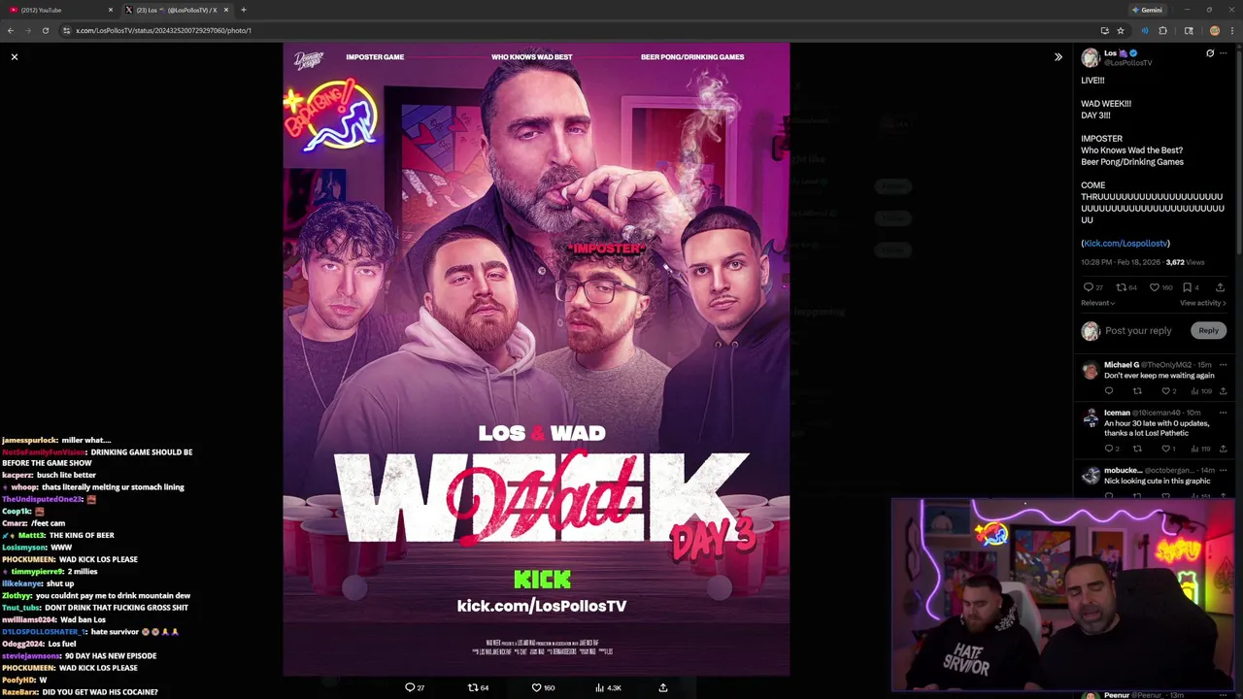Open the side panel search icon

click(1189, 30)
